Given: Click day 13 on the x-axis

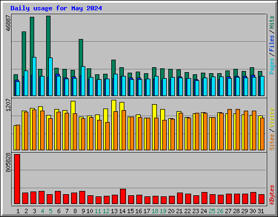Looking at the screenshot, I should point(114,211).
